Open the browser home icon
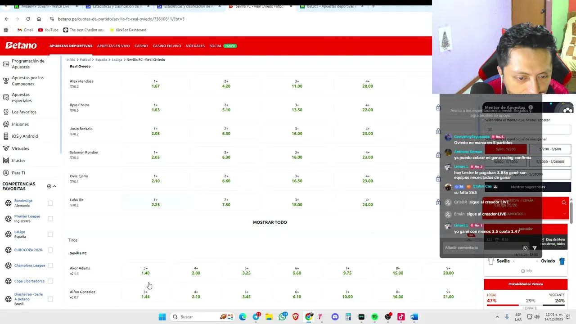 39,19
